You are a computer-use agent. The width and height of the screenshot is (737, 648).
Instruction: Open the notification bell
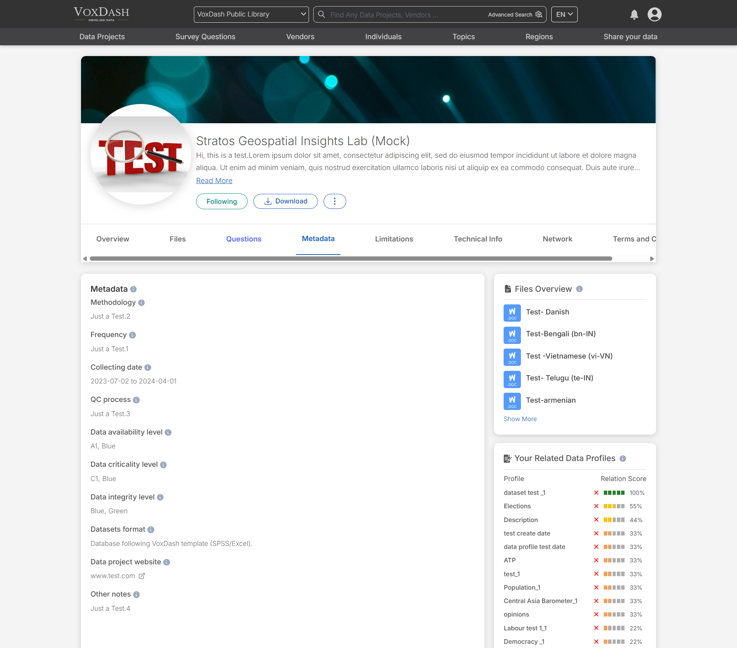(634, 14)
